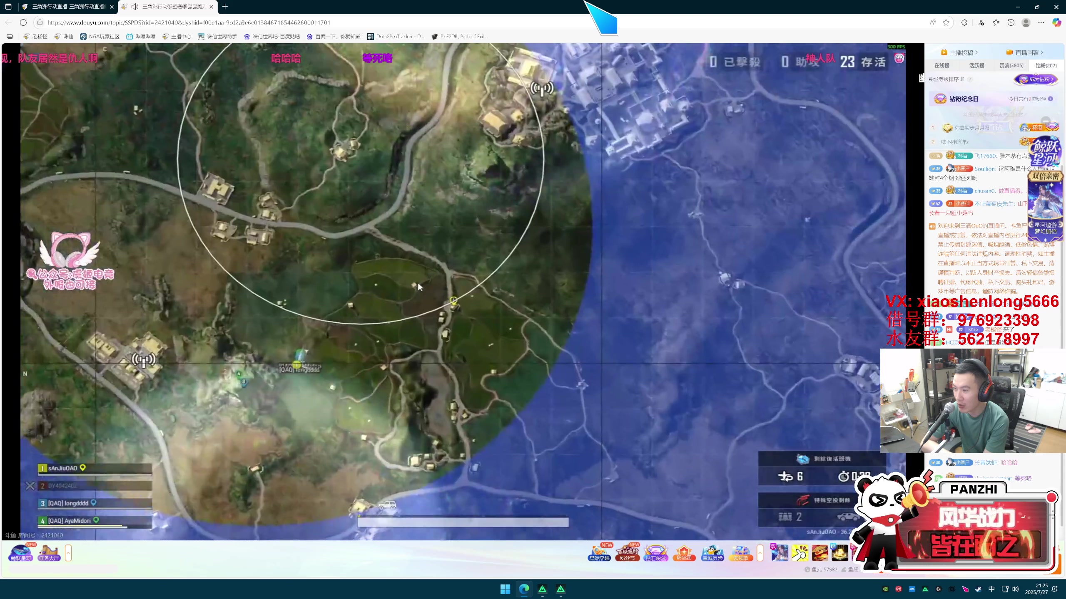Select the 钻粉(207) tab
The image size is (1066, 599).
pyautogui.click(x=1046, y=66)
